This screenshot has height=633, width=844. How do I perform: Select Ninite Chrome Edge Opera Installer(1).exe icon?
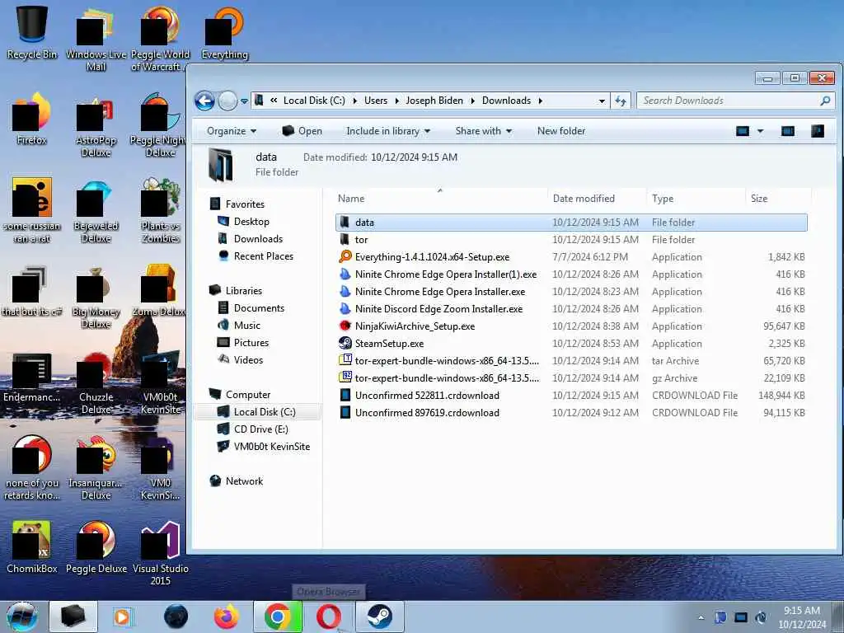345,274
